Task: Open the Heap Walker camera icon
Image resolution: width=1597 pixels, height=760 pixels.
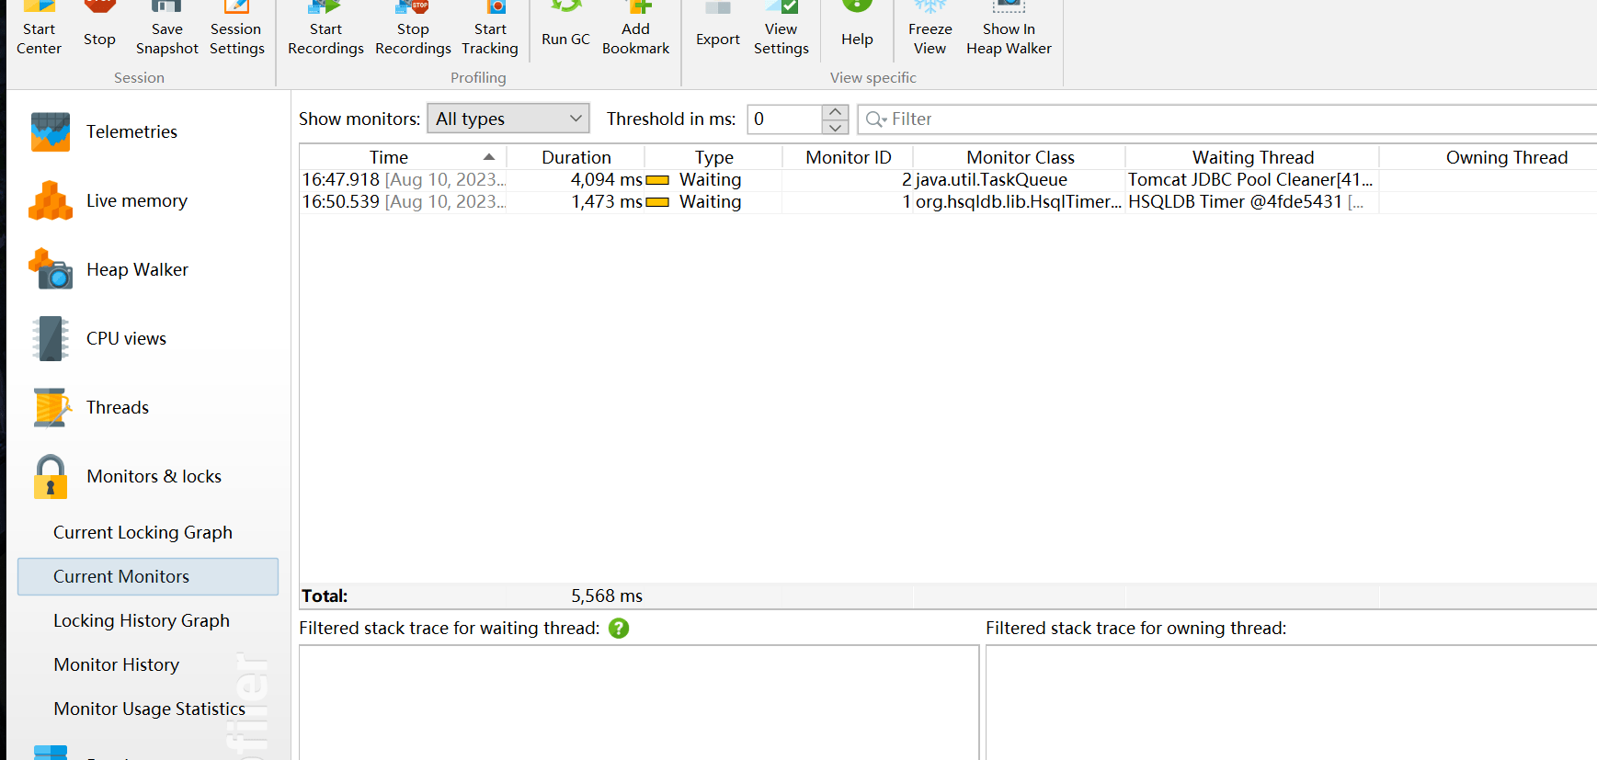Action: (51, 269)
